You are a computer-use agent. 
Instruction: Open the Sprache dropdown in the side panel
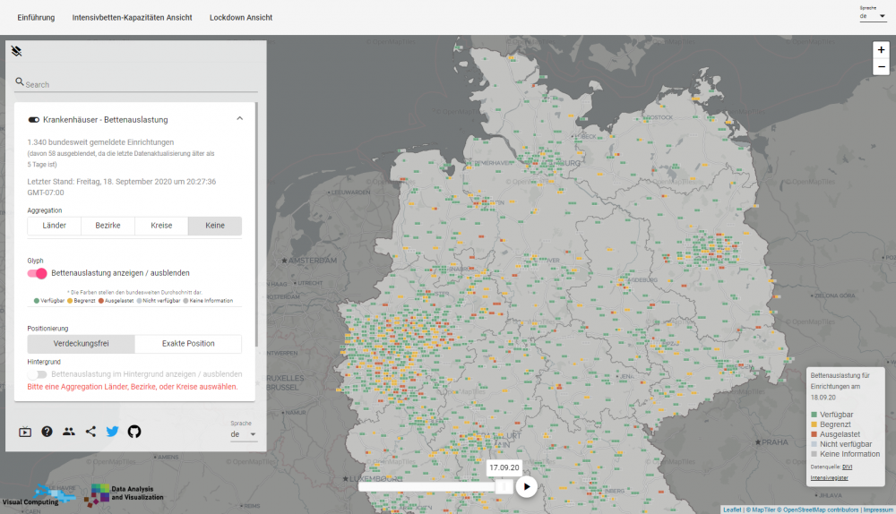coord(244,434)
